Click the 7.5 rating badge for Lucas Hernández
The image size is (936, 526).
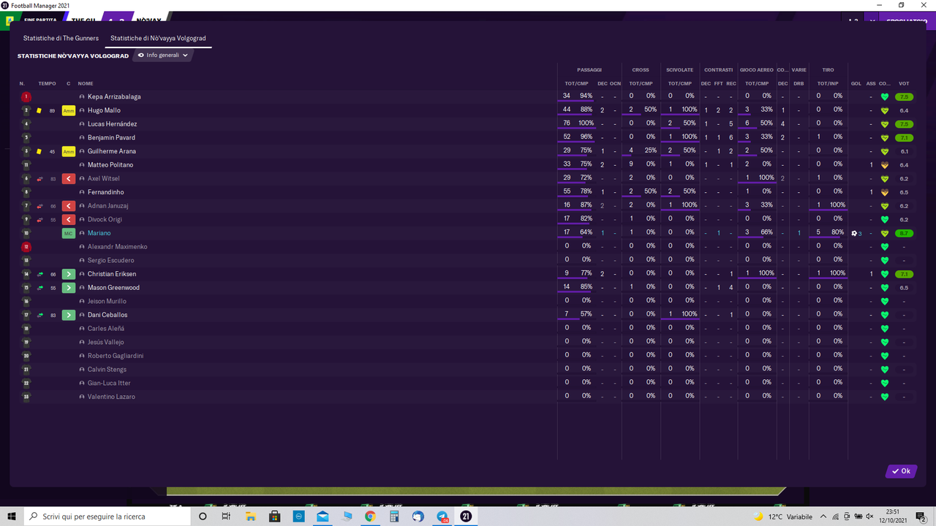[x=905, y=124]
